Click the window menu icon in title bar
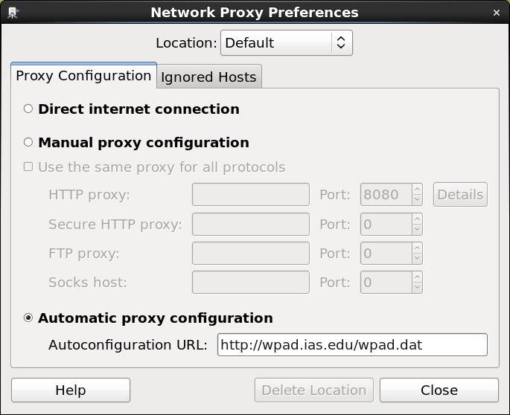This screenshot has width=510, height=415. click(13, 13)
